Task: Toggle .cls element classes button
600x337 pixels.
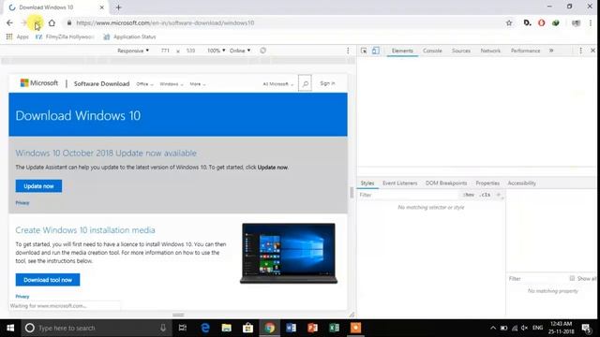Action: pos(485,195)
